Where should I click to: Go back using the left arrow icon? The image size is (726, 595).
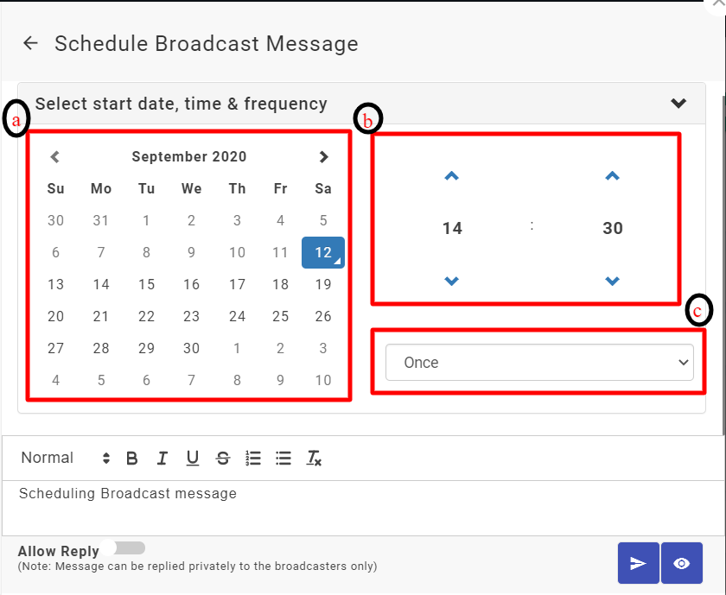pyautogui.click(x=30, y=43)
